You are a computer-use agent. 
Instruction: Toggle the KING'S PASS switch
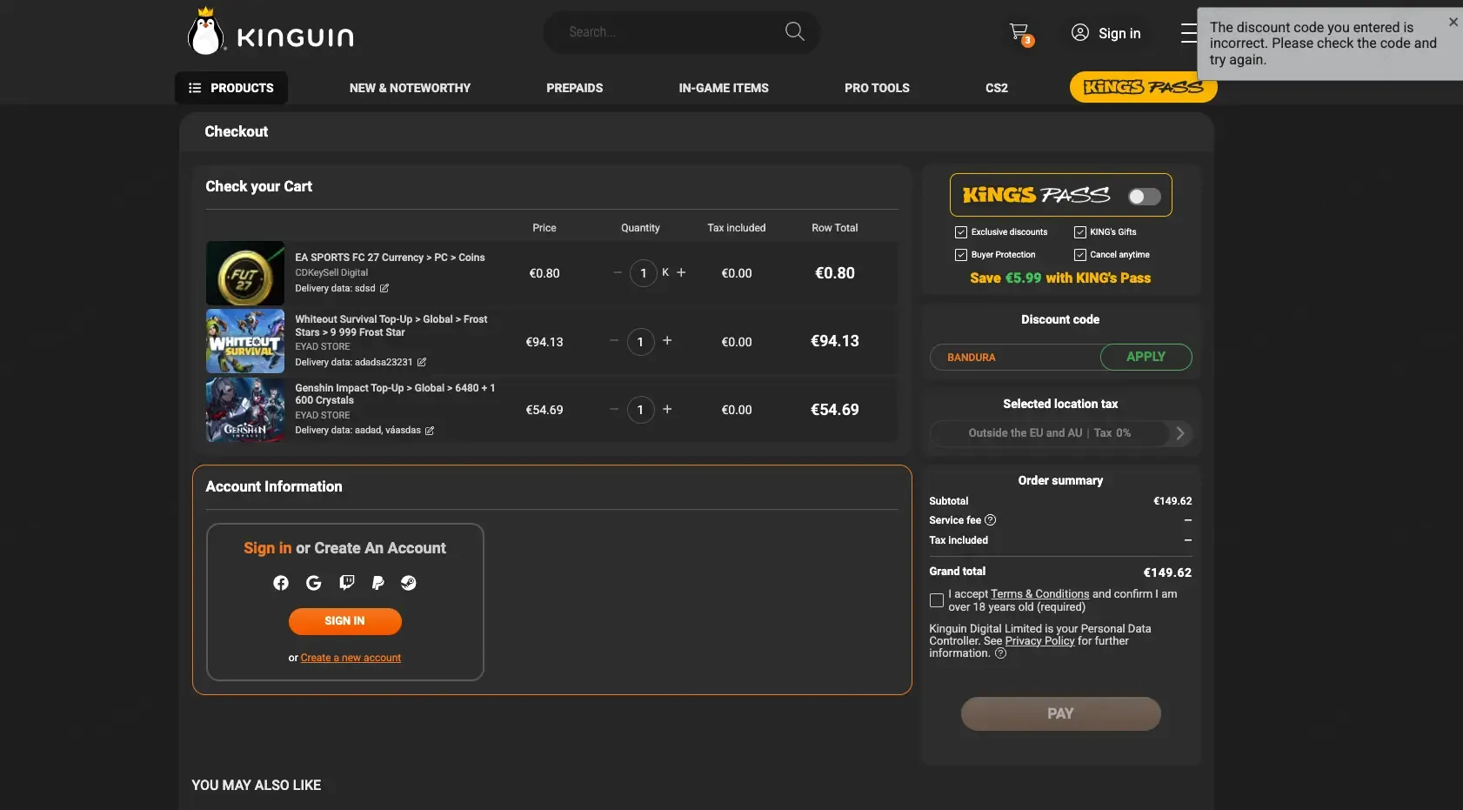1144,197
